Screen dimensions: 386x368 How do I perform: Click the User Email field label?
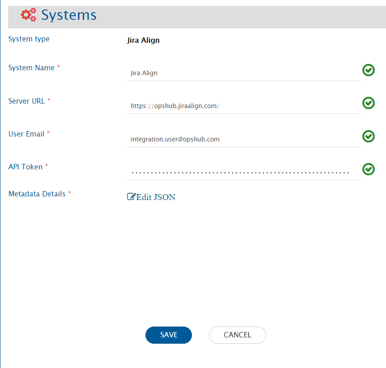point(27,134)
